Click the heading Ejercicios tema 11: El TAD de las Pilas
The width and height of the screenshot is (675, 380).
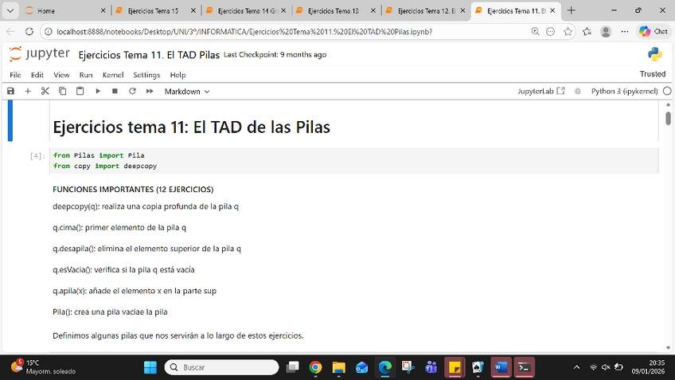(x=192, y=127)
